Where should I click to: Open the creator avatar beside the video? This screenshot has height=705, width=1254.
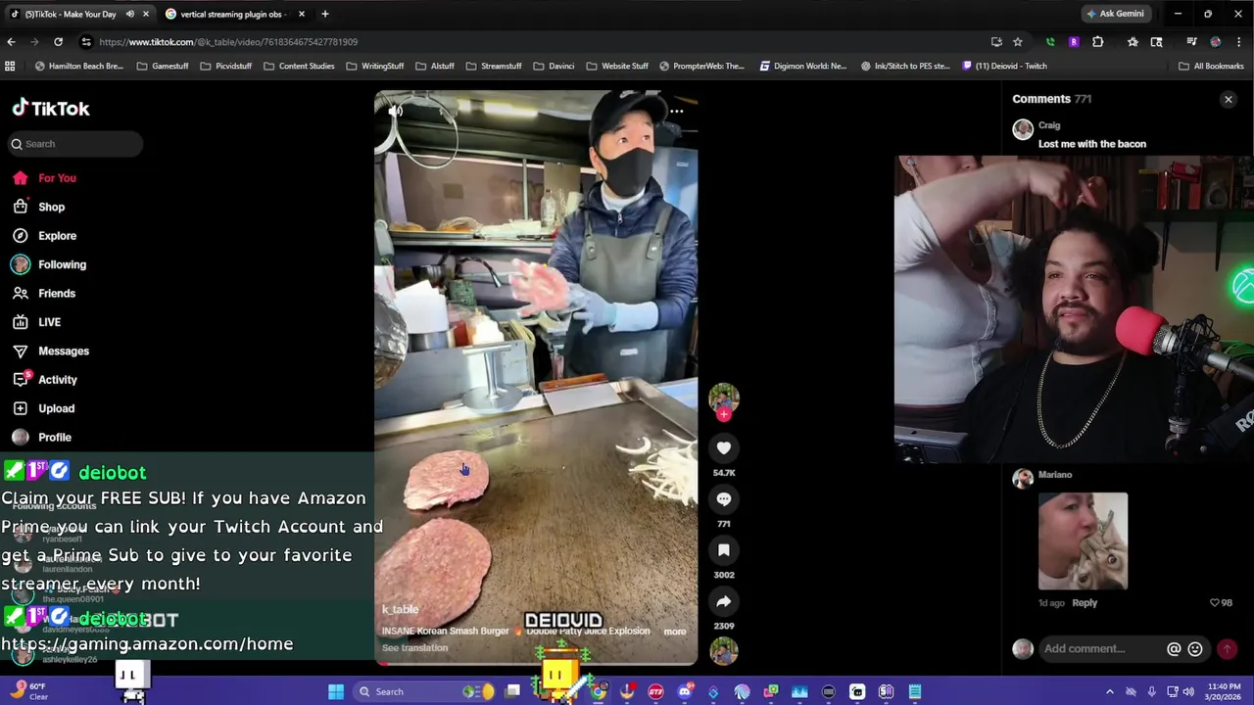click(x=724, y=397)
